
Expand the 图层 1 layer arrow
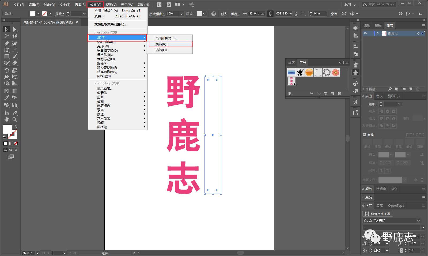(x=378, y=33)
